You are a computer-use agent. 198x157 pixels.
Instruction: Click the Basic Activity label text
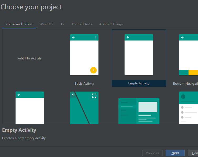(x=84, y=83)
